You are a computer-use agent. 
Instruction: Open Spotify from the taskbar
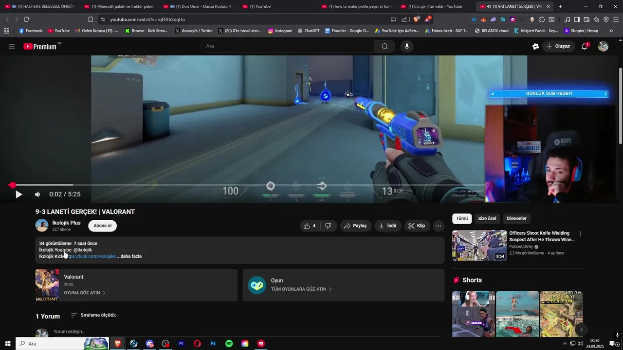pyautogui.click(x=229, y=344)
